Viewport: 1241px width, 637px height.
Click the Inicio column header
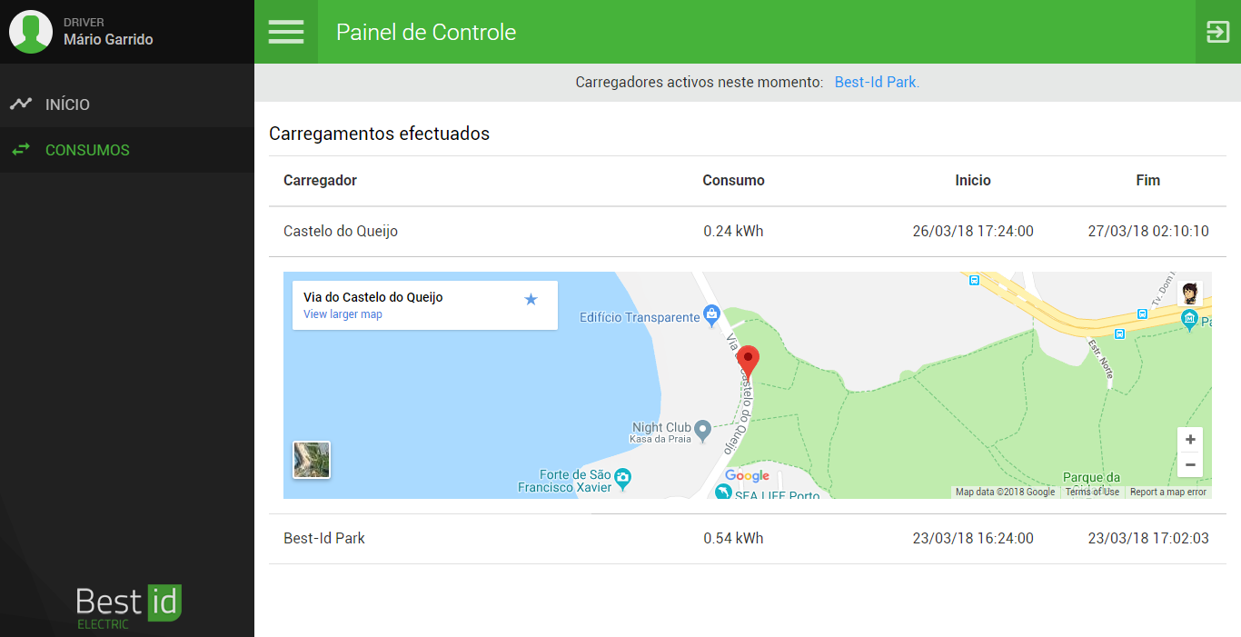[973, 180]
